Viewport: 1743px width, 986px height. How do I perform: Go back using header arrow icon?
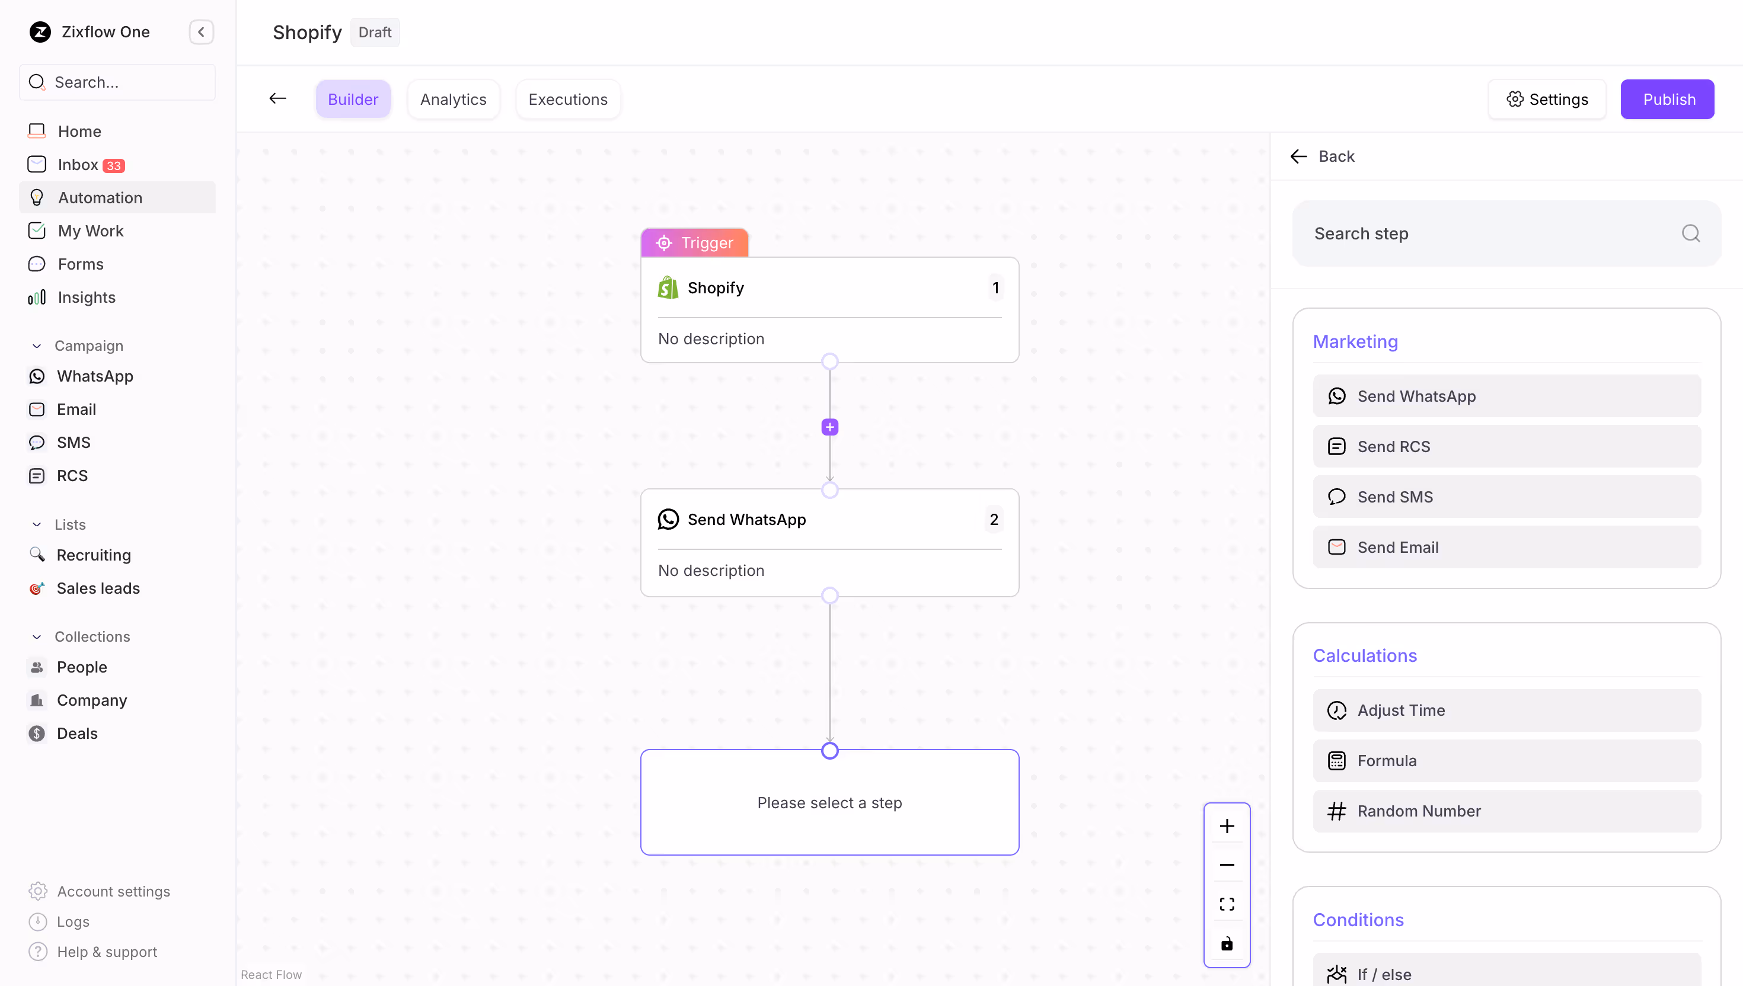pos(277,99)
